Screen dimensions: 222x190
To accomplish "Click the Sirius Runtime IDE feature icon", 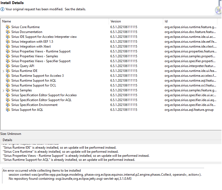I will click(x=8, y=71).
